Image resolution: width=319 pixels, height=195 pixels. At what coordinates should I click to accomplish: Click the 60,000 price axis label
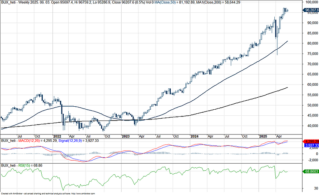click(313, 85)
